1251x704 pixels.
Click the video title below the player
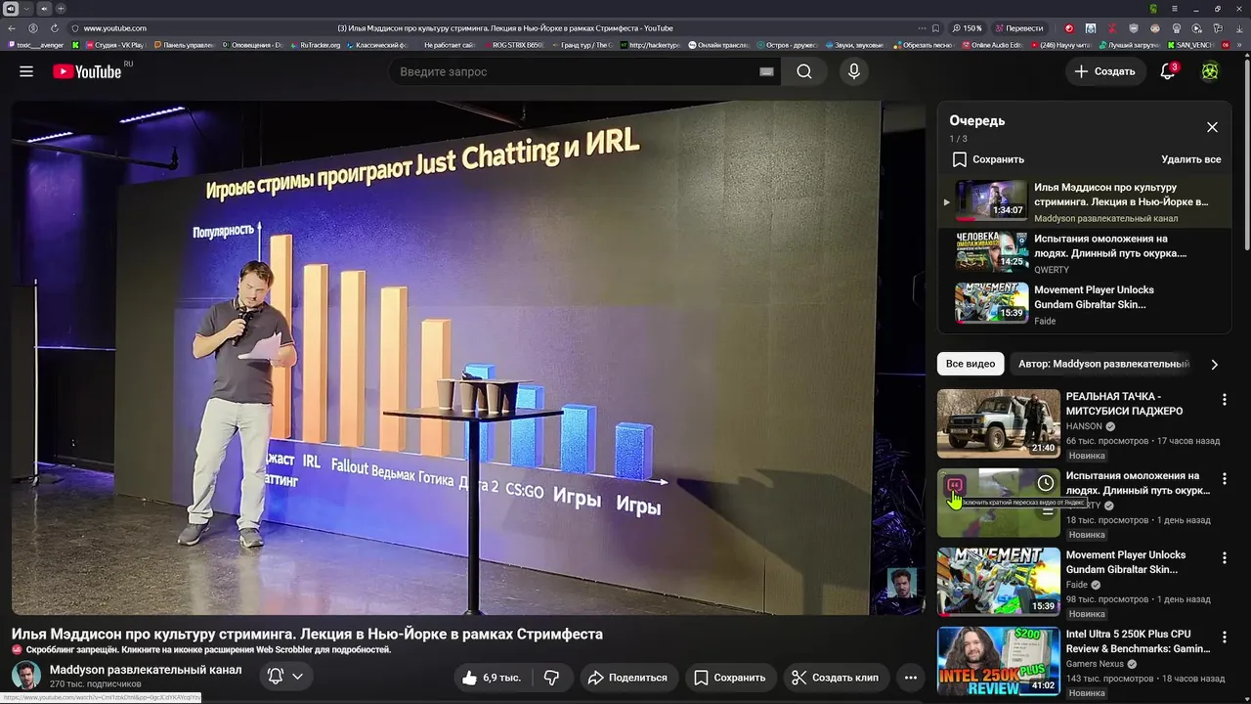point(307,634)
